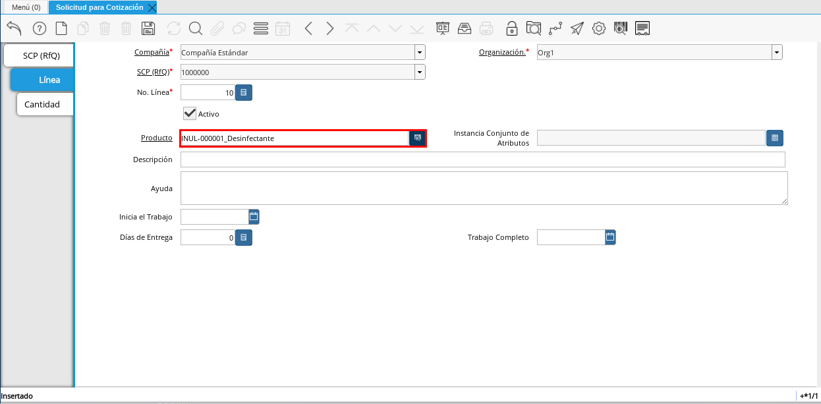This screenshot has width=821, height=404.
Task: Click the Instancia Conjunto de Atributos field
Action: coord(651,138)
